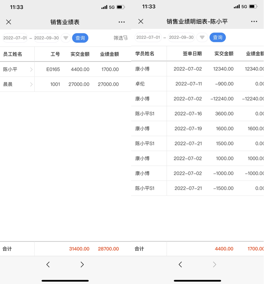Close the 销售业绩表 page with X icon
The height and width of the screenshot is (284, 264).
coord(9,22)
